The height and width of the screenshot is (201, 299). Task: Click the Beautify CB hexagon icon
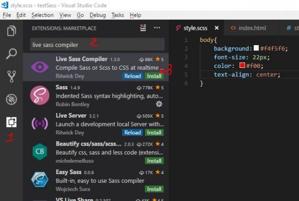40,152
